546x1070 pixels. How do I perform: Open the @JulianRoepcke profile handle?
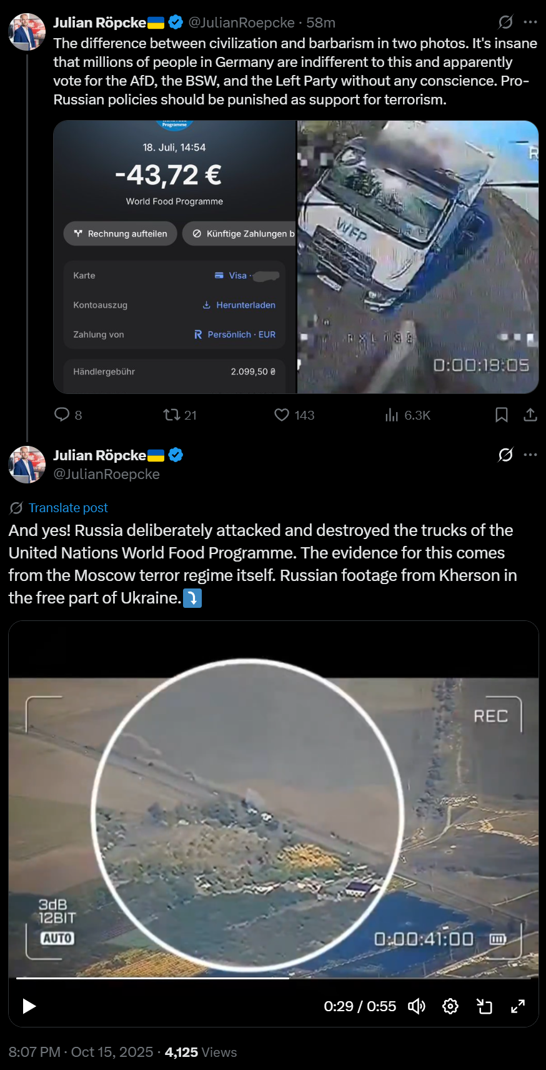tap(106, 474)
